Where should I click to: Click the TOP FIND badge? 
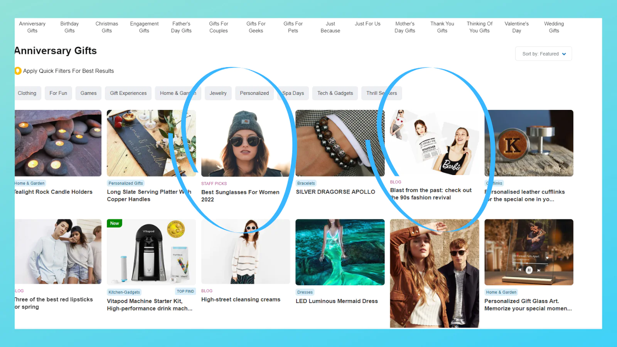pyautogui.click(x=185, y=291)
